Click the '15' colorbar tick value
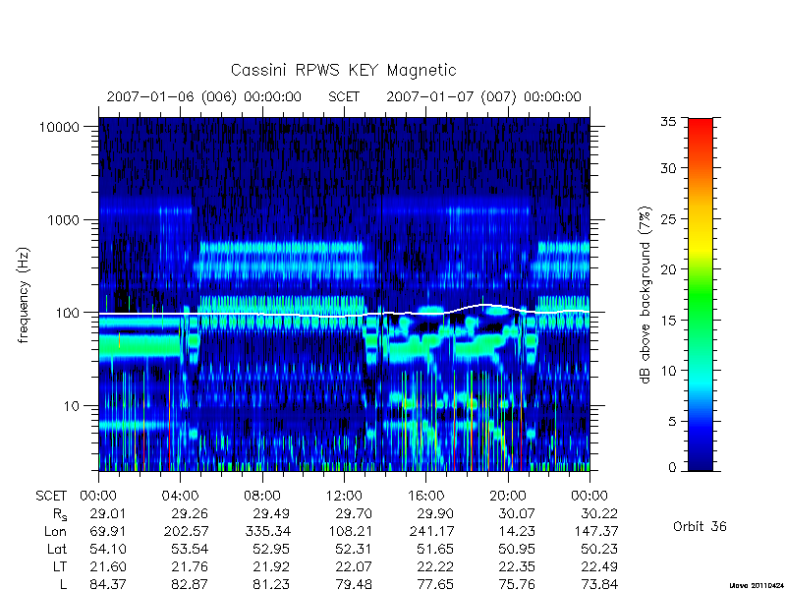786x590 pixels. point(668,321)
